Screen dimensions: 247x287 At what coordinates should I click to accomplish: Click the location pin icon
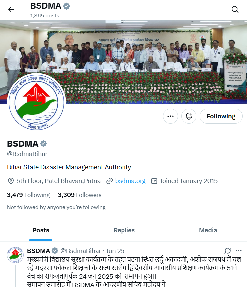11,181
